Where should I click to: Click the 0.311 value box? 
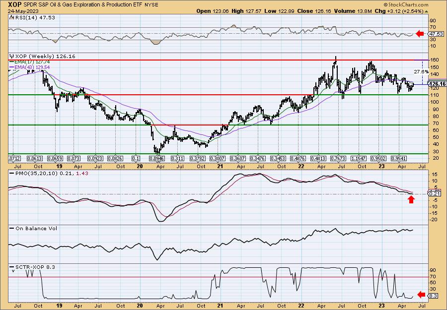point(177,158)
